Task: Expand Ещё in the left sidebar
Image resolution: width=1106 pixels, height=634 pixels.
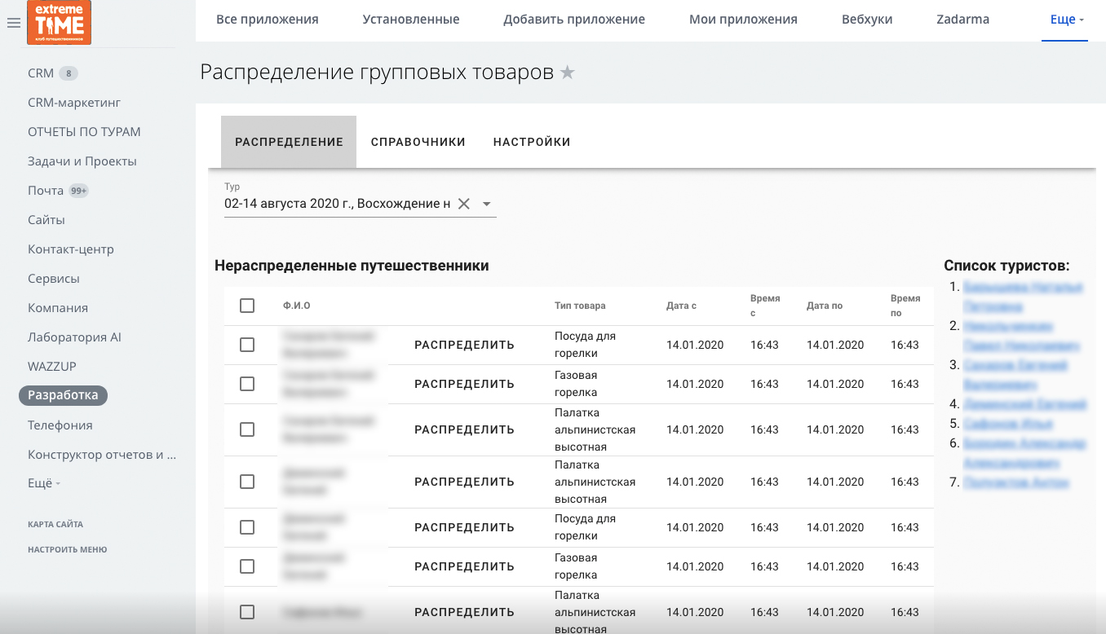Action: pyautogui.click(x=44, y=483)
